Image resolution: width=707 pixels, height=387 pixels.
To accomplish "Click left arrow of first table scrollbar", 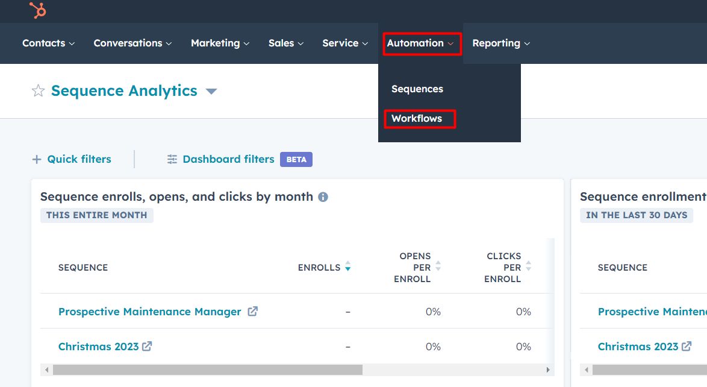I will click(x=46, y=370).
